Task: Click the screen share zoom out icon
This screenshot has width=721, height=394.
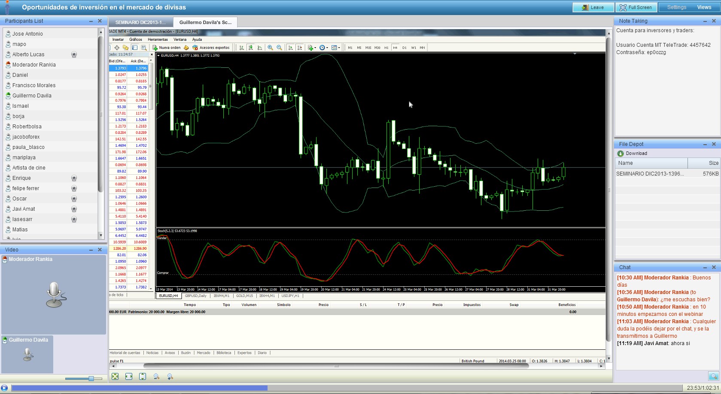Action: [x=156, y=376]
